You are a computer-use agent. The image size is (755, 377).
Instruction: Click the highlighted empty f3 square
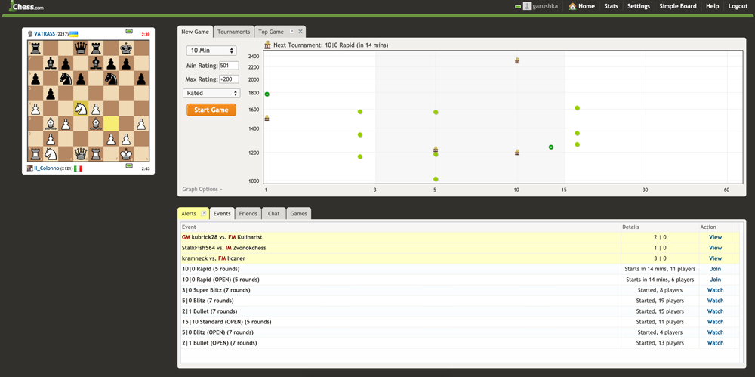click(x=111, y=123)
